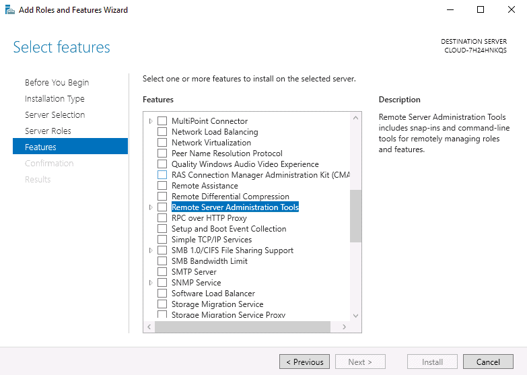The width and height of the screenshot is (527, 375).
Task: Enable Quality Windows Audio Video Experience checkbox
Action: coord(162,164)
